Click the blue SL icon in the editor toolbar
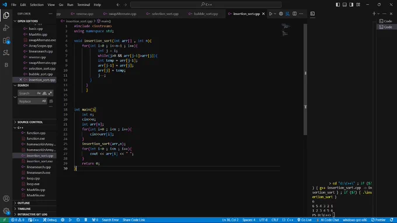Screen dimensions: 397x223 [288, 13]
